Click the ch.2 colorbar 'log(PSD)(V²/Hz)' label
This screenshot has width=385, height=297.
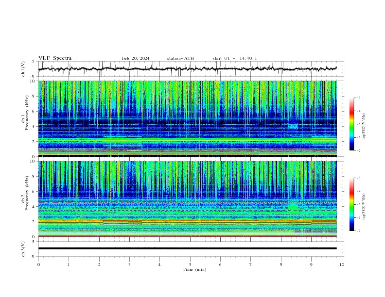pyautogui.click(x=364, y=207)
